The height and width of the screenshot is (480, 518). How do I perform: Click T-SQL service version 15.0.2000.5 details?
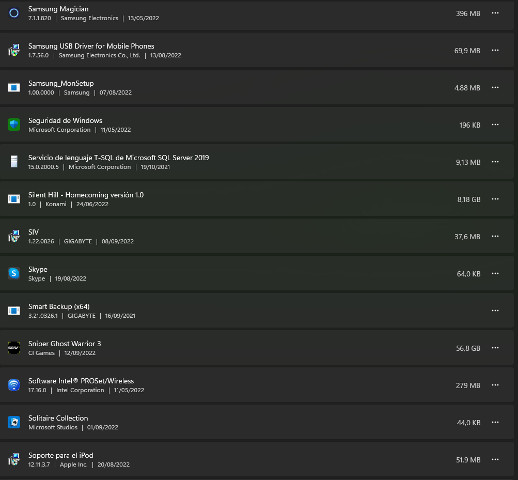[x=99, y=167]
